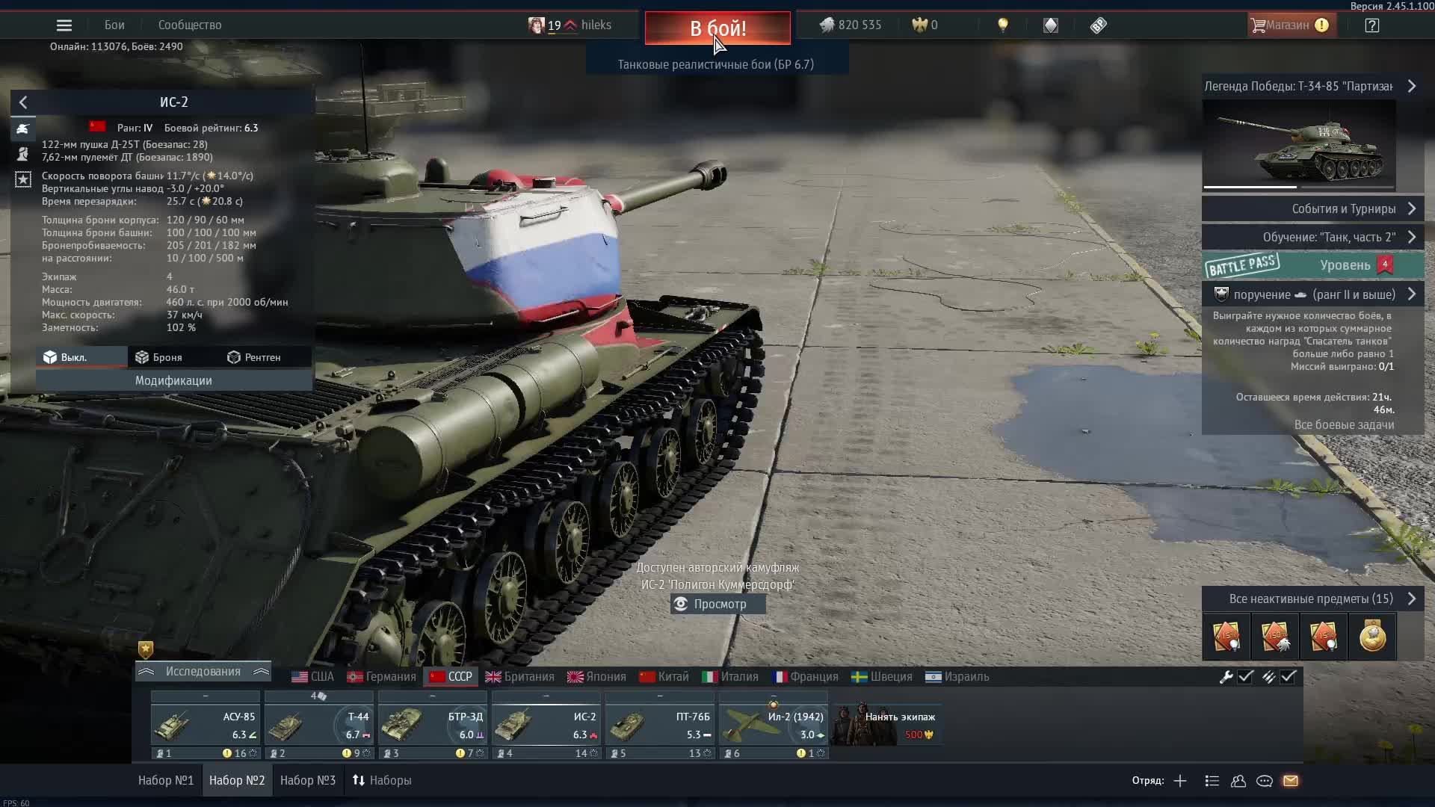
Task: Start battle with В бой! button
Action: coord(717,28)
